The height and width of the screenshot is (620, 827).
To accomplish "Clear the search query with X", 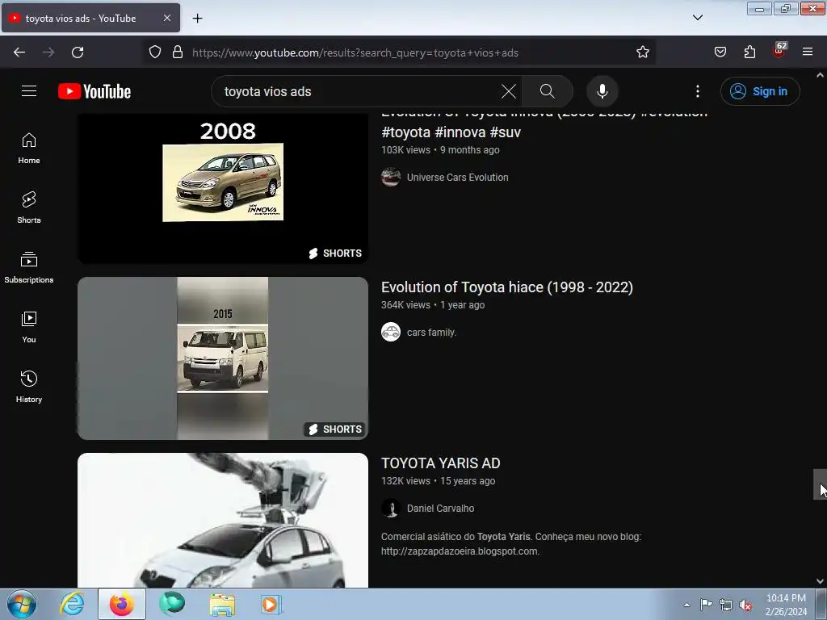I will (509, 91).
